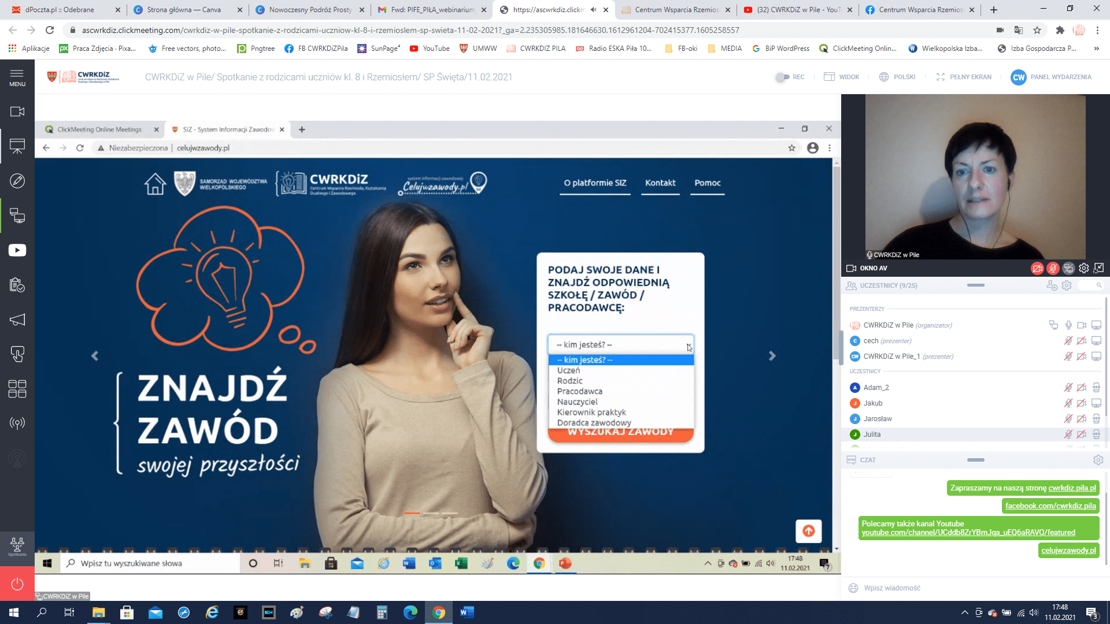The width and height of the screenshot is (1110, 624).
Task: Type in the 'Wpisz wiadomość' chat field
Action: point(971,588)
